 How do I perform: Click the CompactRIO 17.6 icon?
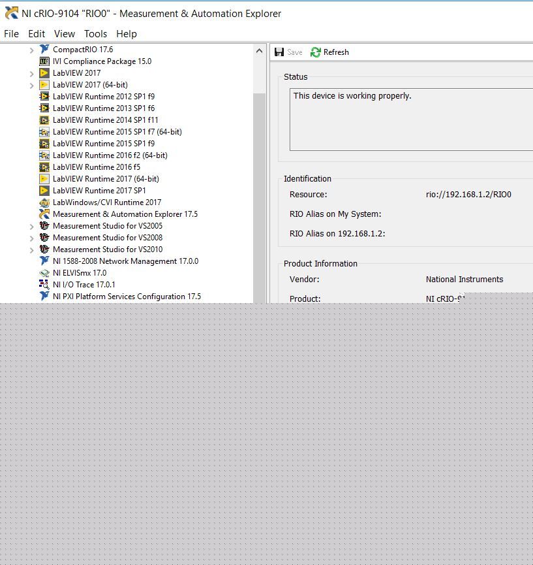click(44, 50)
